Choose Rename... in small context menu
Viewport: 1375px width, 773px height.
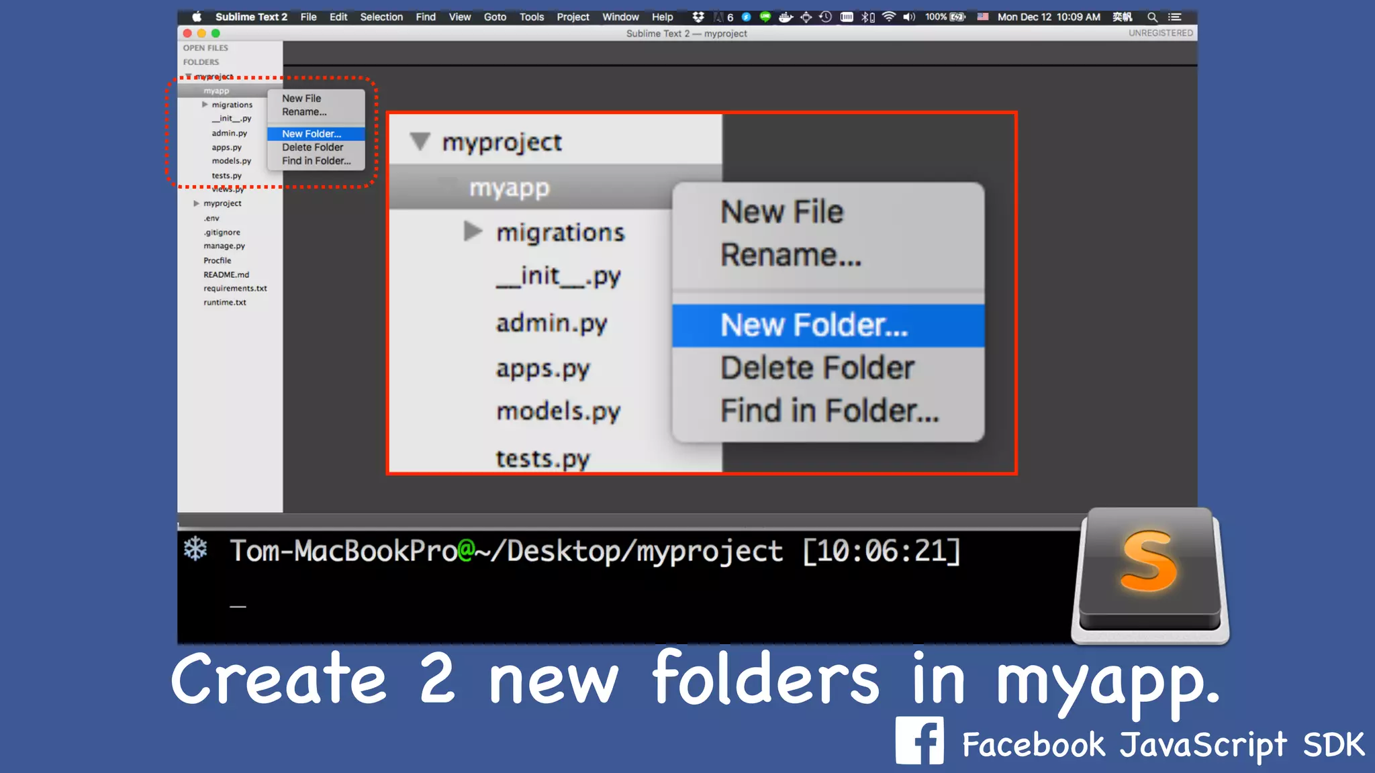click(x=316, y=112)
